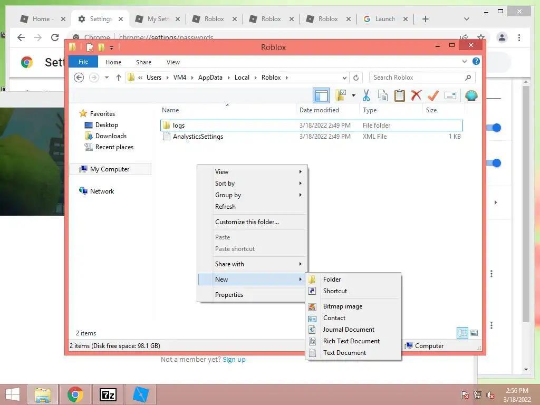This screenshot has width=540, height=405.
Task: Sort by the Size column header
Action: (443, 110)
